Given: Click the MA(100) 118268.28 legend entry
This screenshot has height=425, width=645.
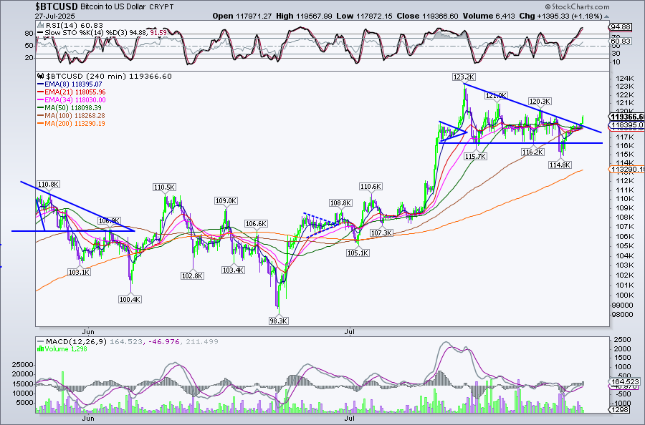Looking at the screenshot, I should 75,116.
